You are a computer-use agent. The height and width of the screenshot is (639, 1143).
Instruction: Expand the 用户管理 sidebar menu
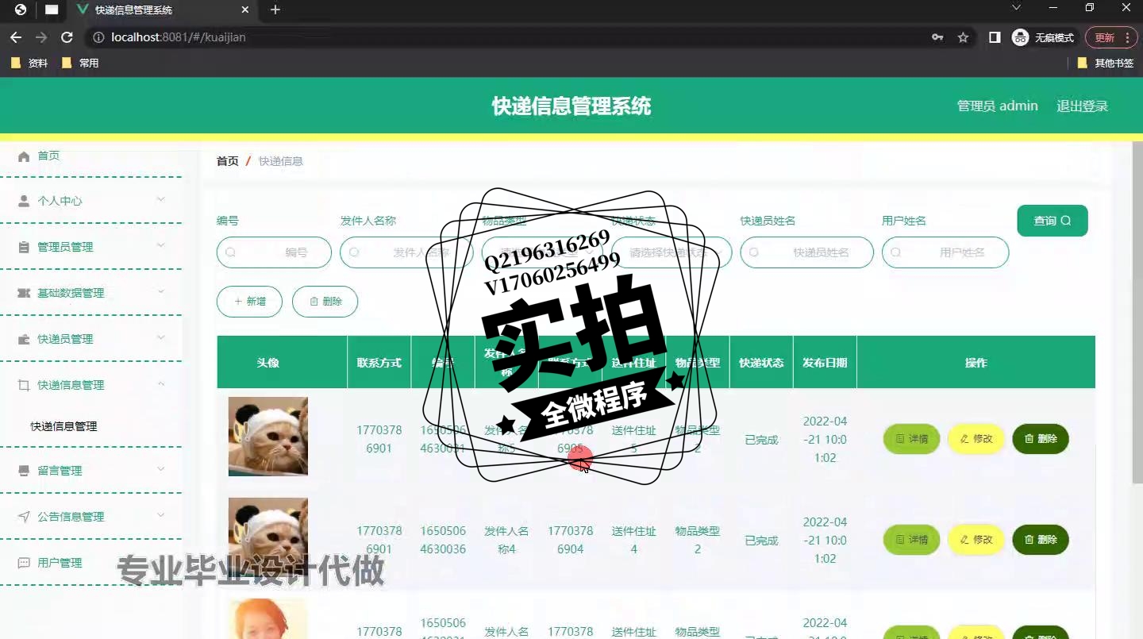point(91,563)
